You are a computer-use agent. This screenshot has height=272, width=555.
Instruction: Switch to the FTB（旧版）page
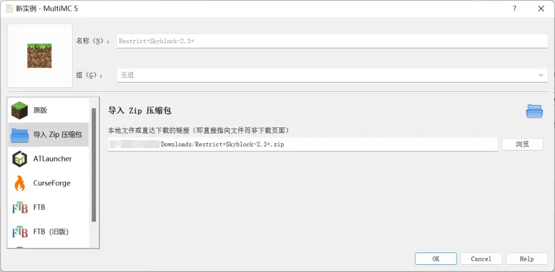pyautogui.click(x=48, y=231)
